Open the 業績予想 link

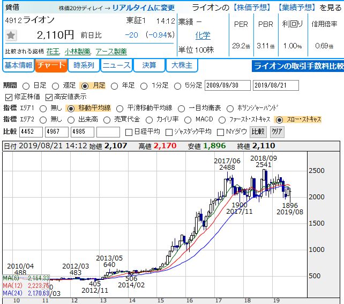pos(297,8)
